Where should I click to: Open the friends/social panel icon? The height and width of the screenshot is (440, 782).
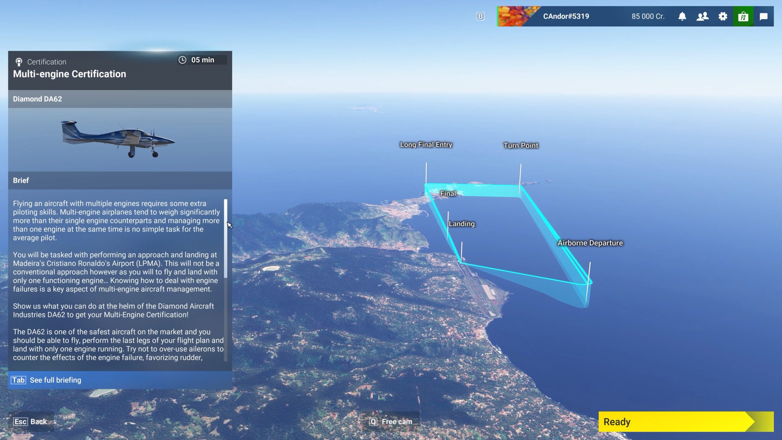[x=703, y=16]
